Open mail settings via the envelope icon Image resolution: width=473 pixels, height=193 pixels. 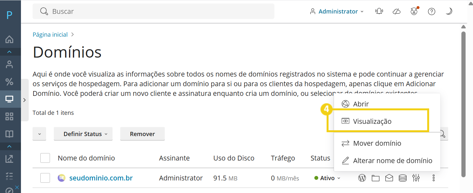(x=389, y=178)
